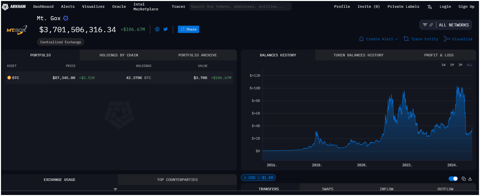Select the Exchange Usage tab

click(x=60, y=180)
